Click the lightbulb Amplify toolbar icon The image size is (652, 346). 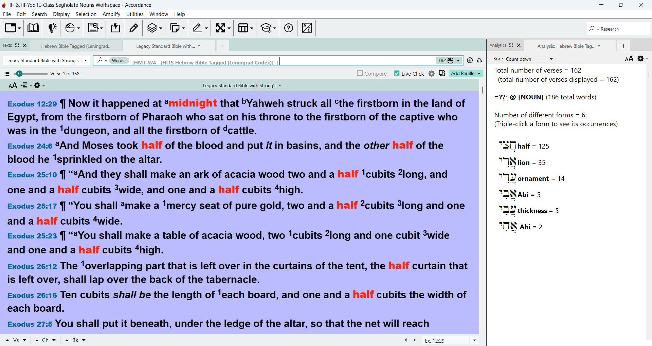52,28
